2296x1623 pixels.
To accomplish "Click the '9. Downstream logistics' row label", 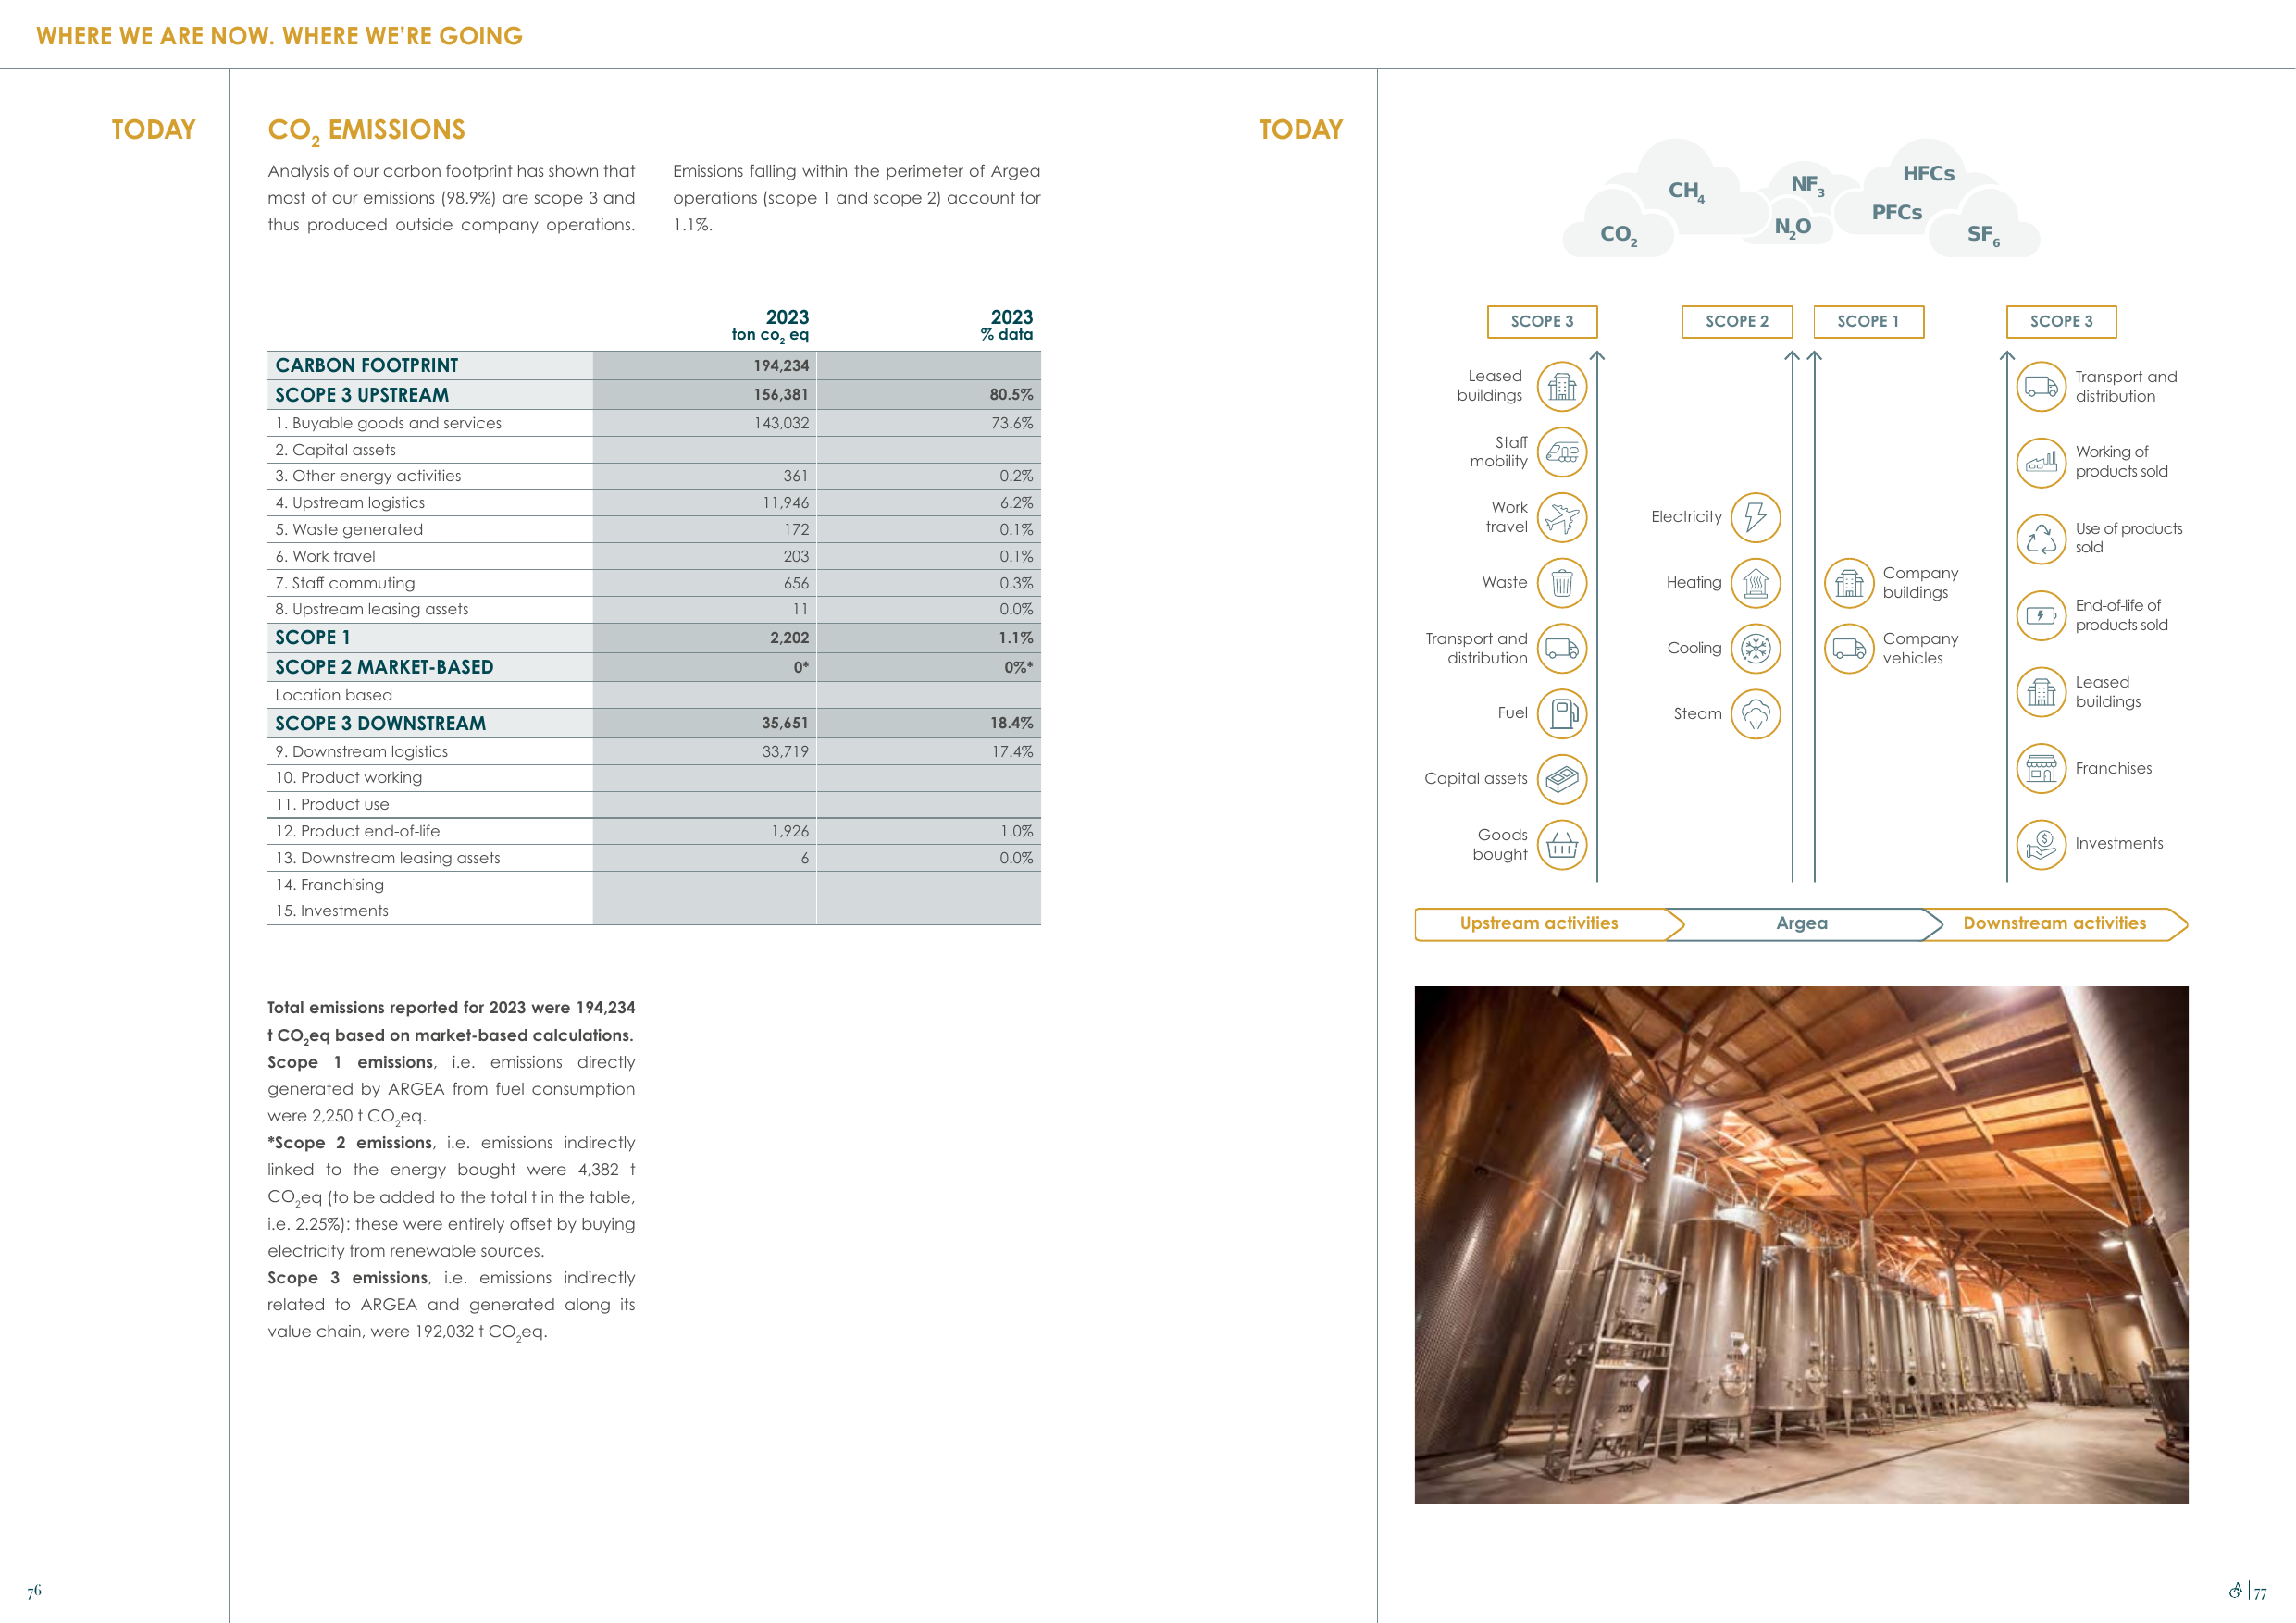I will (361, 752).
